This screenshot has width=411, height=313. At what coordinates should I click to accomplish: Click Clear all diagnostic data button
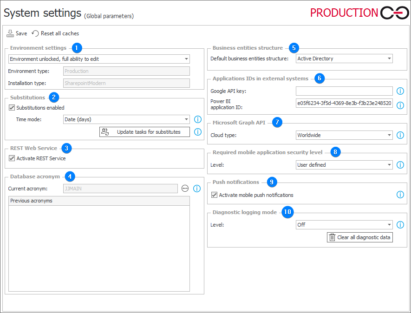(x=359, y=237)
